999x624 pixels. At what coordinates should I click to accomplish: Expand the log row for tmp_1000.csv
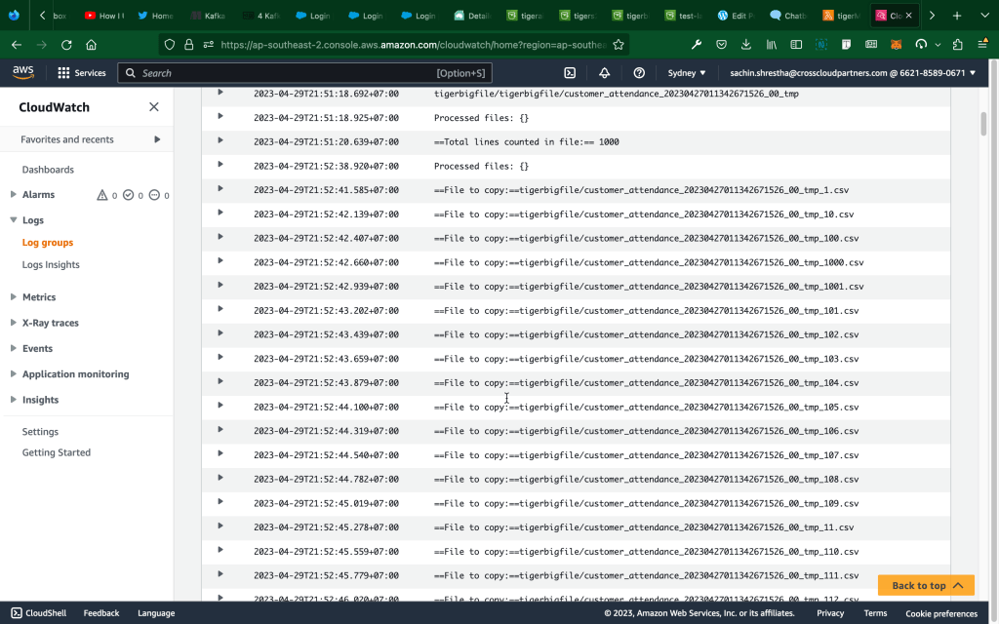coord(220,261)
